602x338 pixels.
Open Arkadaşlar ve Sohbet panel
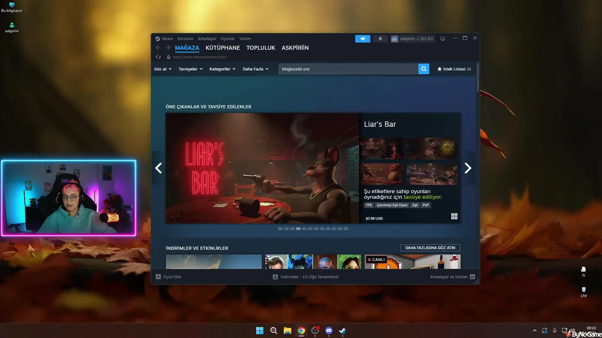click(452, 277)
